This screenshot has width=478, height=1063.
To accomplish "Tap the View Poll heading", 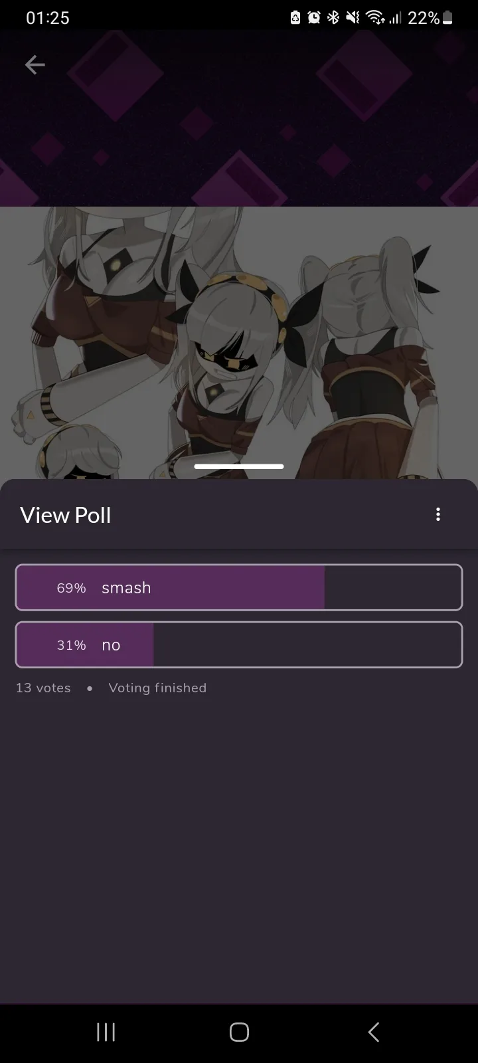I will coord(66,515).
